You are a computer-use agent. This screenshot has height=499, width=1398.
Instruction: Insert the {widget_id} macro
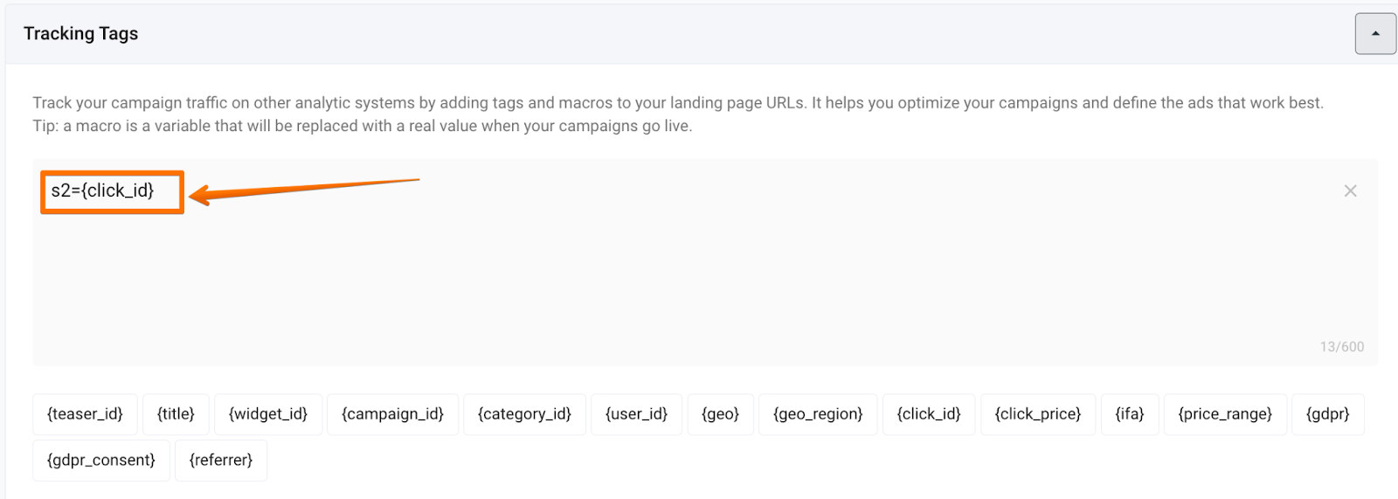[268, 414]
